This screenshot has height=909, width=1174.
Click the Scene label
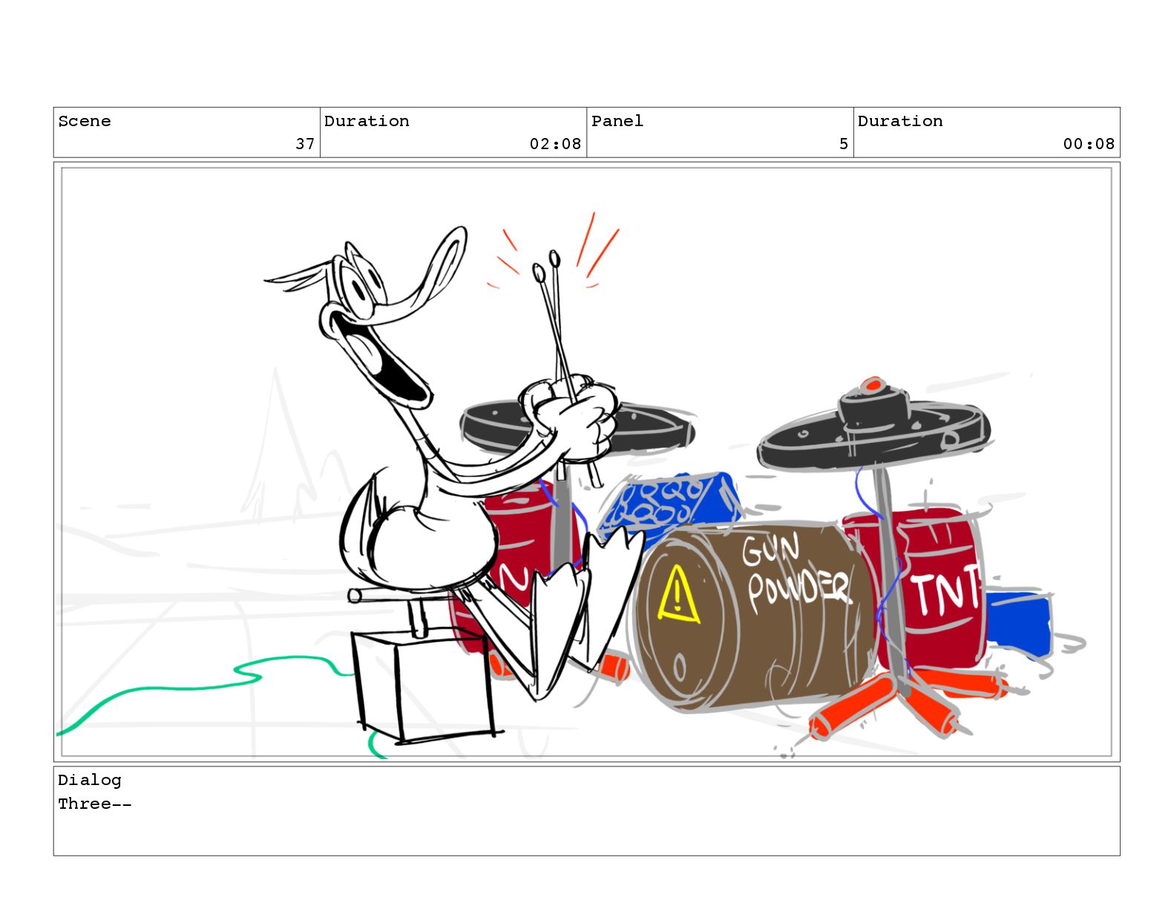tap(85, 121)
